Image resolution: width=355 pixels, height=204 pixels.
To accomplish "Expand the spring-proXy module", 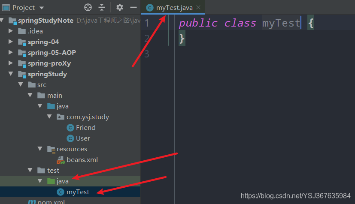I will click(10, 63).
